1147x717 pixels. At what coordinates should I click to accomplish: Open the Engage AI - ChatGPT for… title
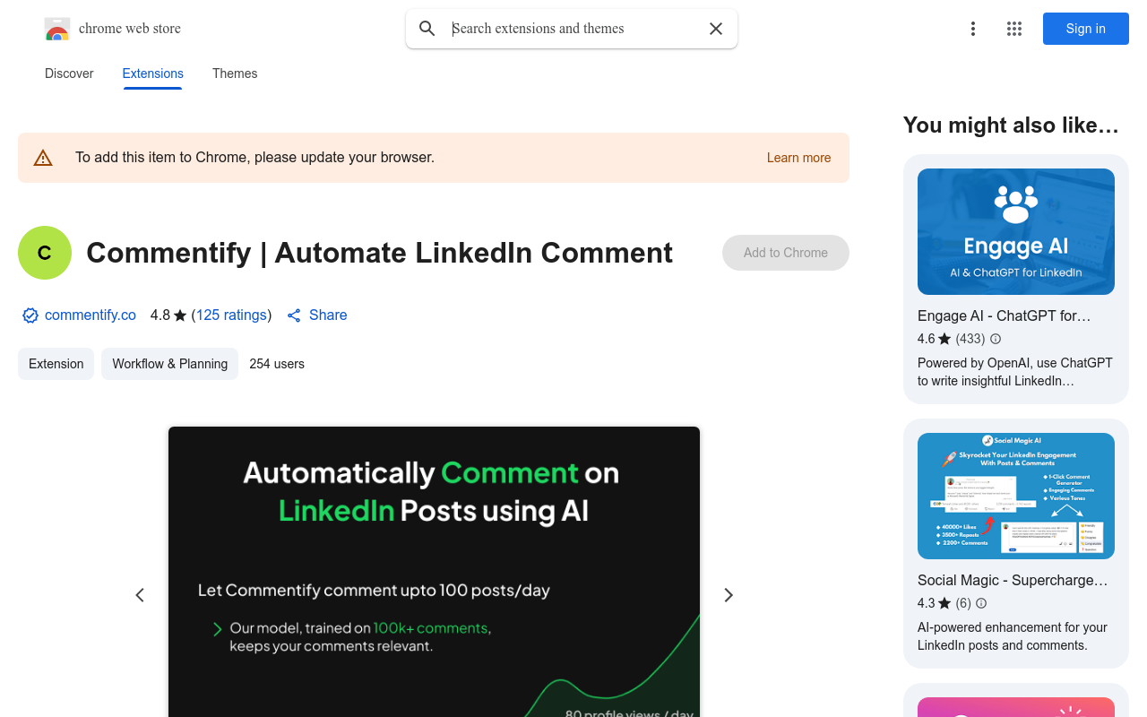[x=1005, y=315]
